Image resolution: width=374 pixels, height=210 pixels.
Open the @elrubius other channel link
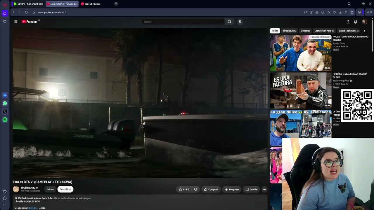click(33, 208)
